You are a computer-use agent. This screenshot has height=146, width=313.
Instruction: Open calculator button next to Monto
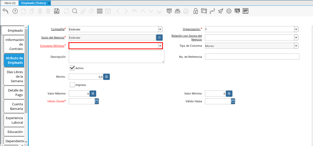click(x=107, y=77)
